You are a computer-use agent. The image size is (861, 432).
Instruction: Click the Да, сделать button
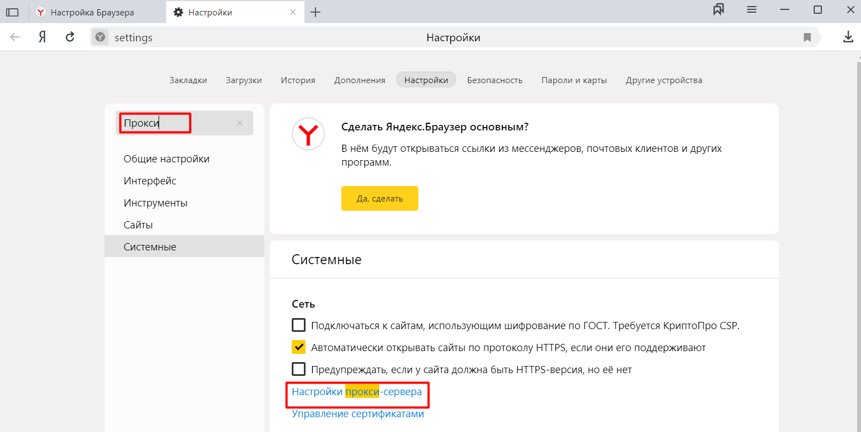(380, 198)
